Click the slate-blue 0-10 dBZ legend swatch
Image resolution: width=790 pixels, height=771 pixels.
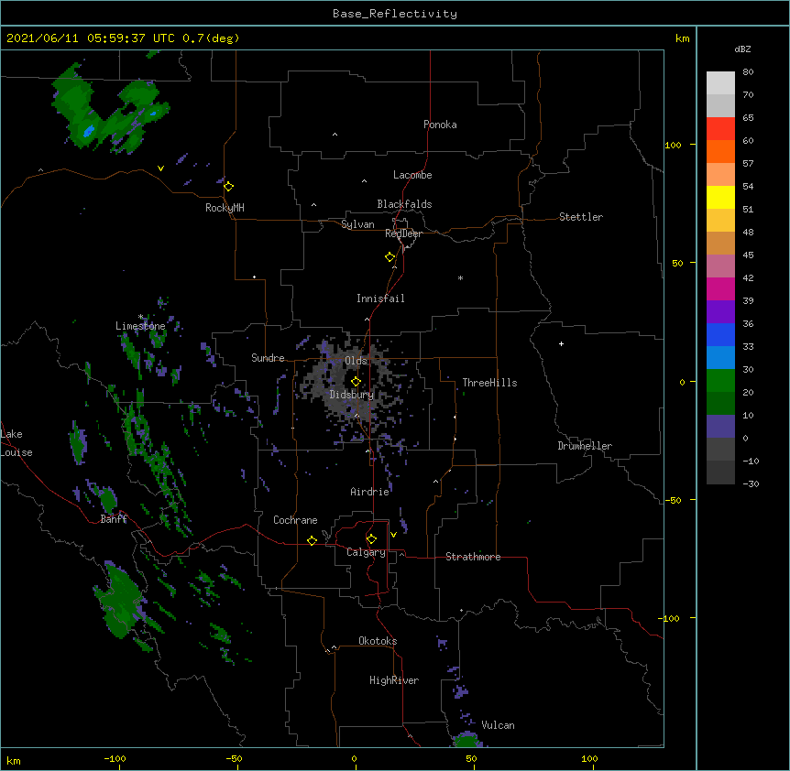coord(720,427)
